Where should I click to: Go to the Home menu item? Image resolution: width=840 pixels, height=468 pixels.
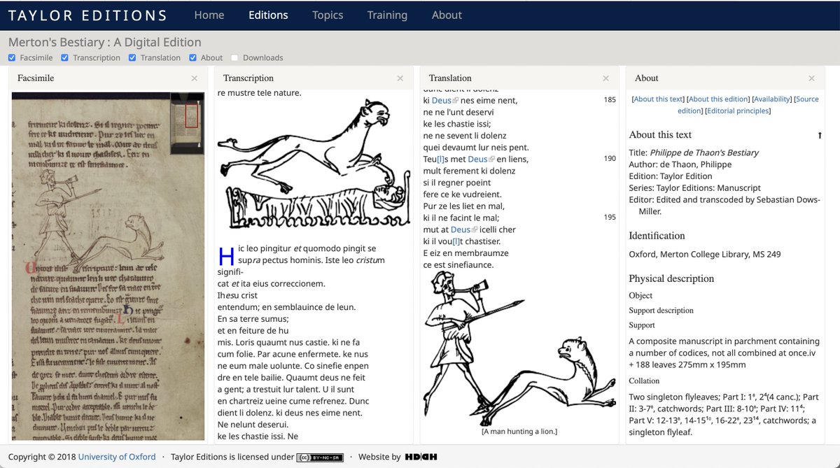click(209, 15)
